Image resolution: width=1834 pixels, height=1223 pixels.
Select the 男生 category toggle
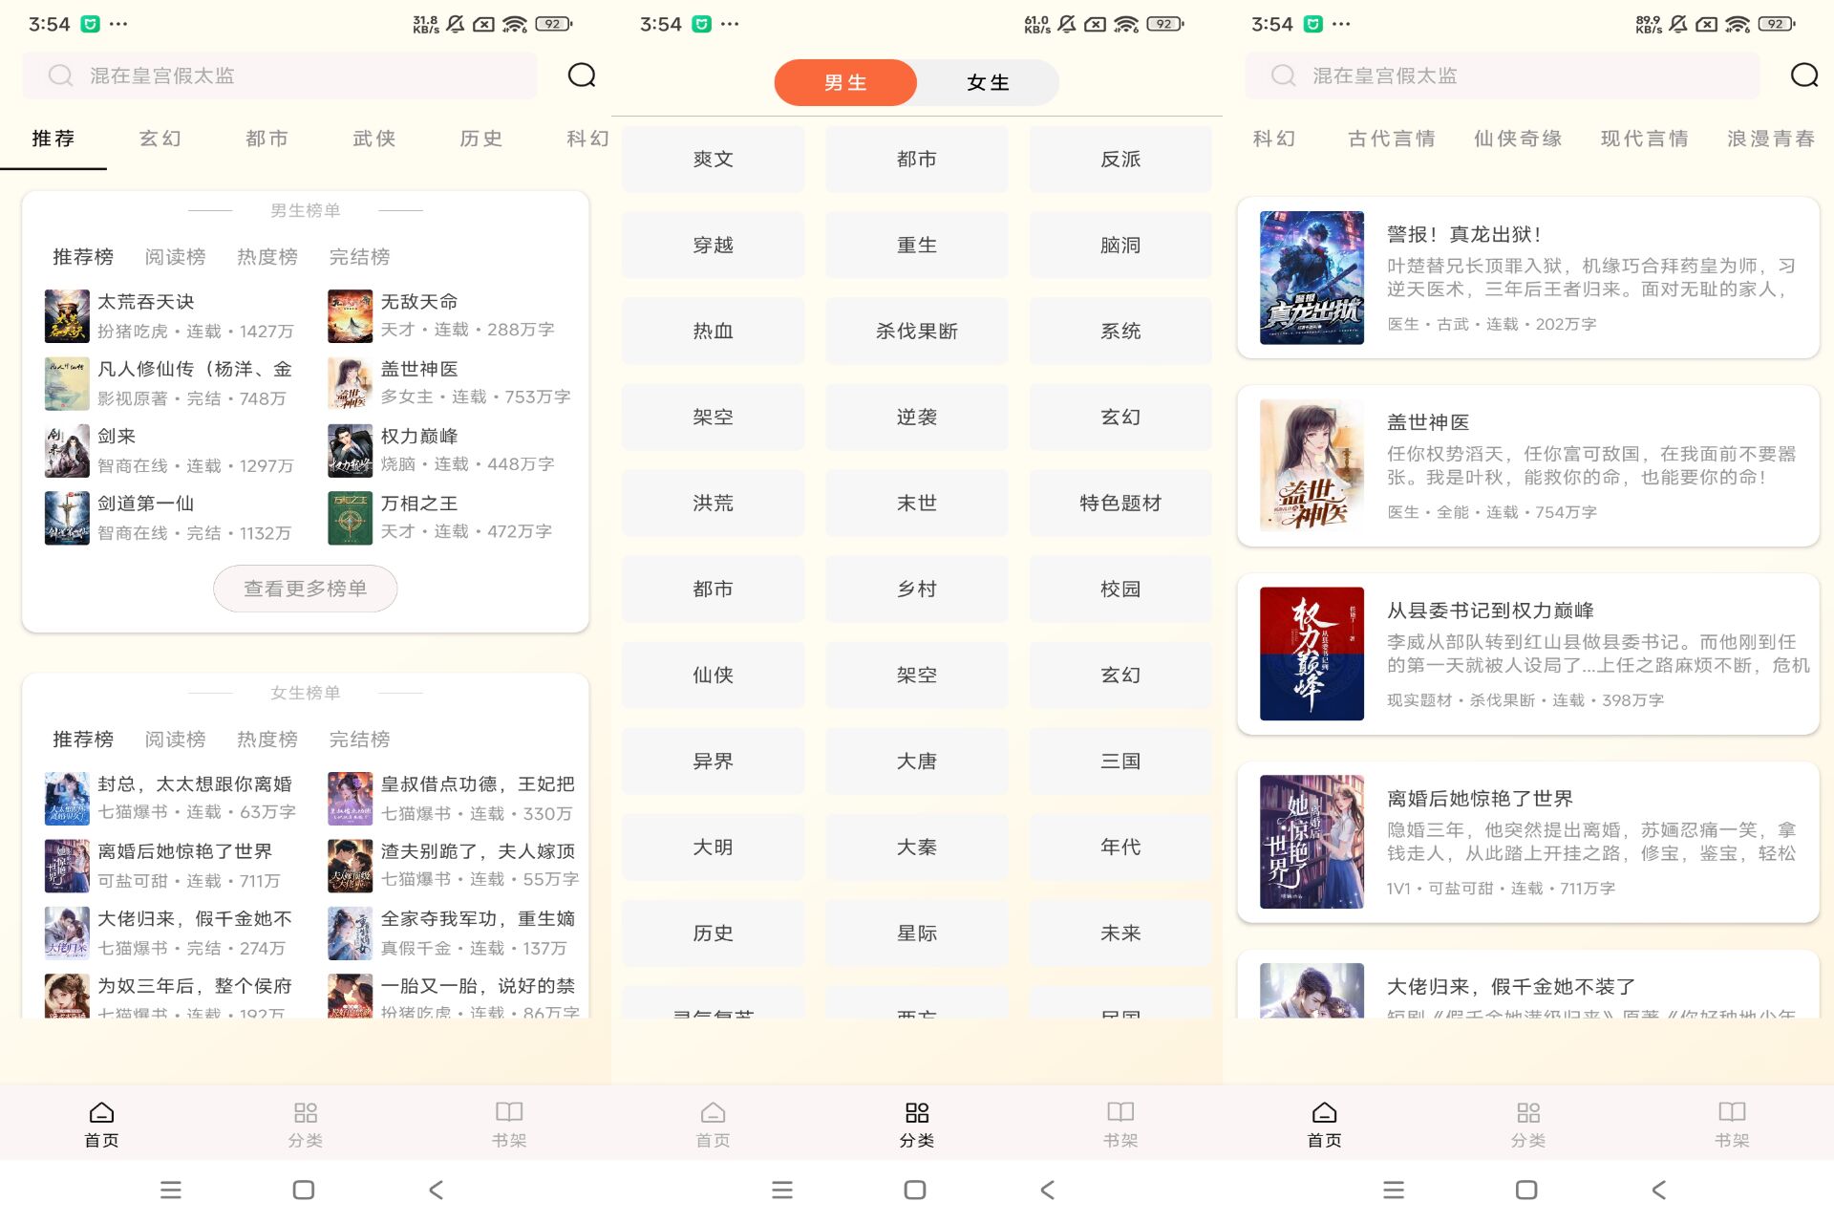(844, 82)
